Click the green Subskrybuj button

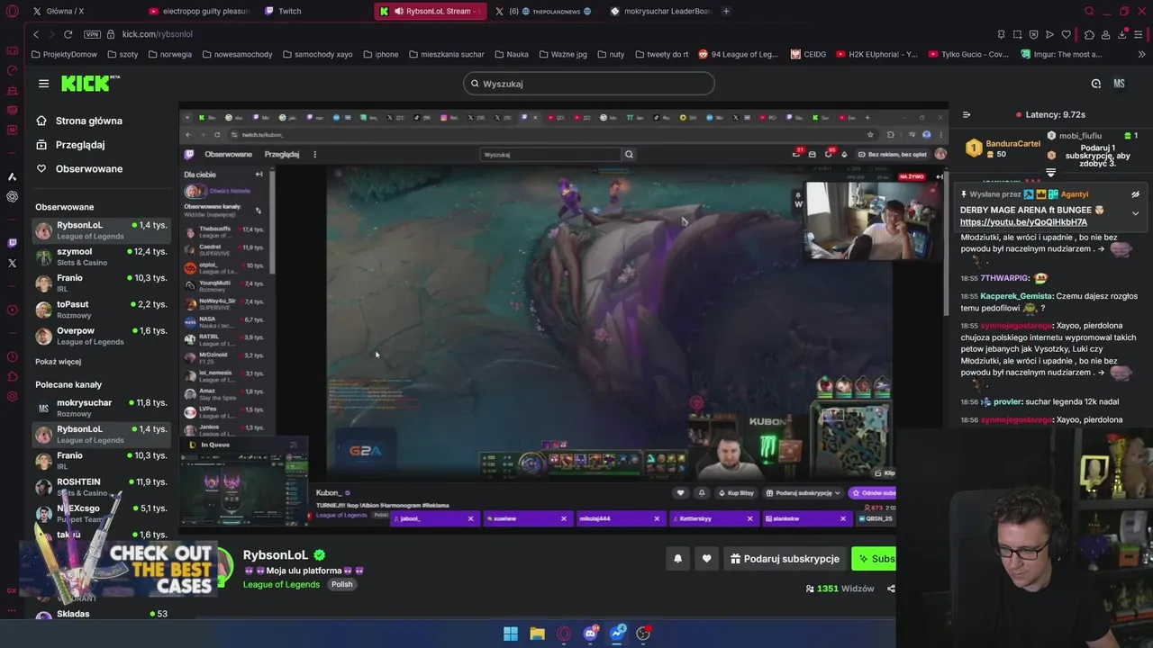click(874, 559)
